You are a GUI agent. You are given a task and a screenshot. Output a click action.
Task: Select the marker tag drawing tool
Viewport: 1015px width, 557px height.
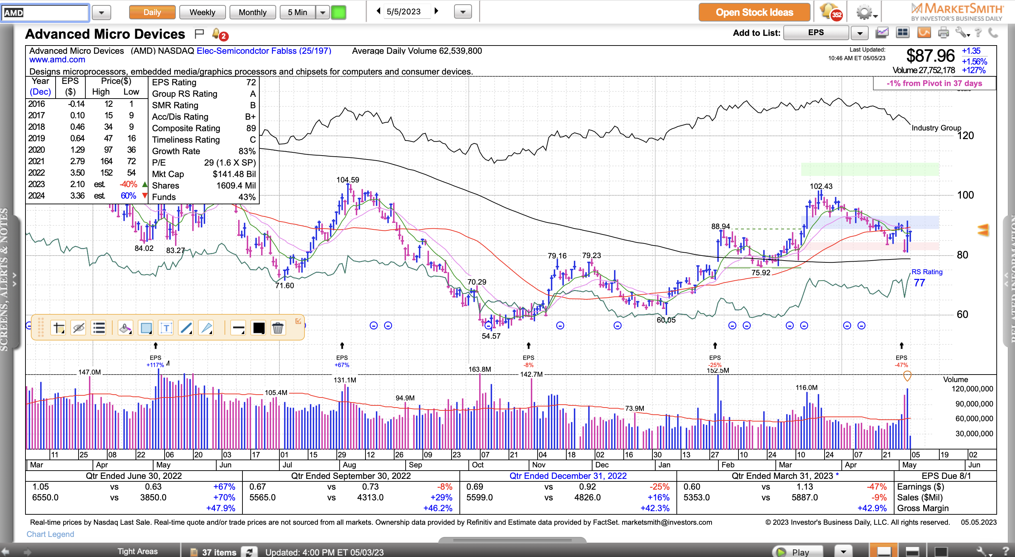coord(125,328)
